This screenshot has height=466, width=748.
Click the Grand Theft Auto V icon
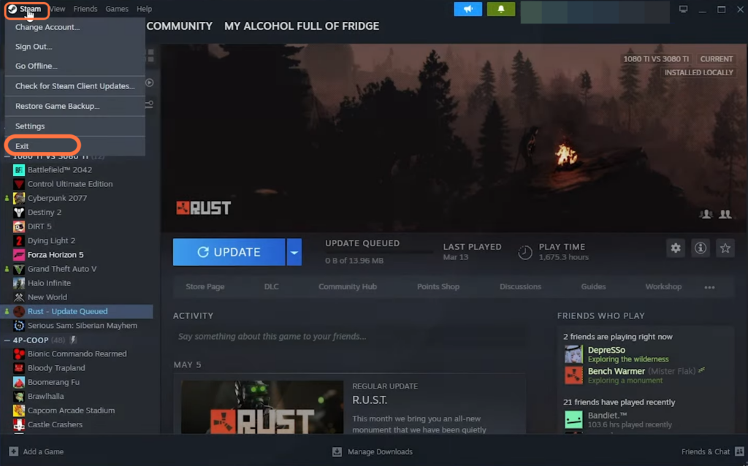click(x=18, y=269)
